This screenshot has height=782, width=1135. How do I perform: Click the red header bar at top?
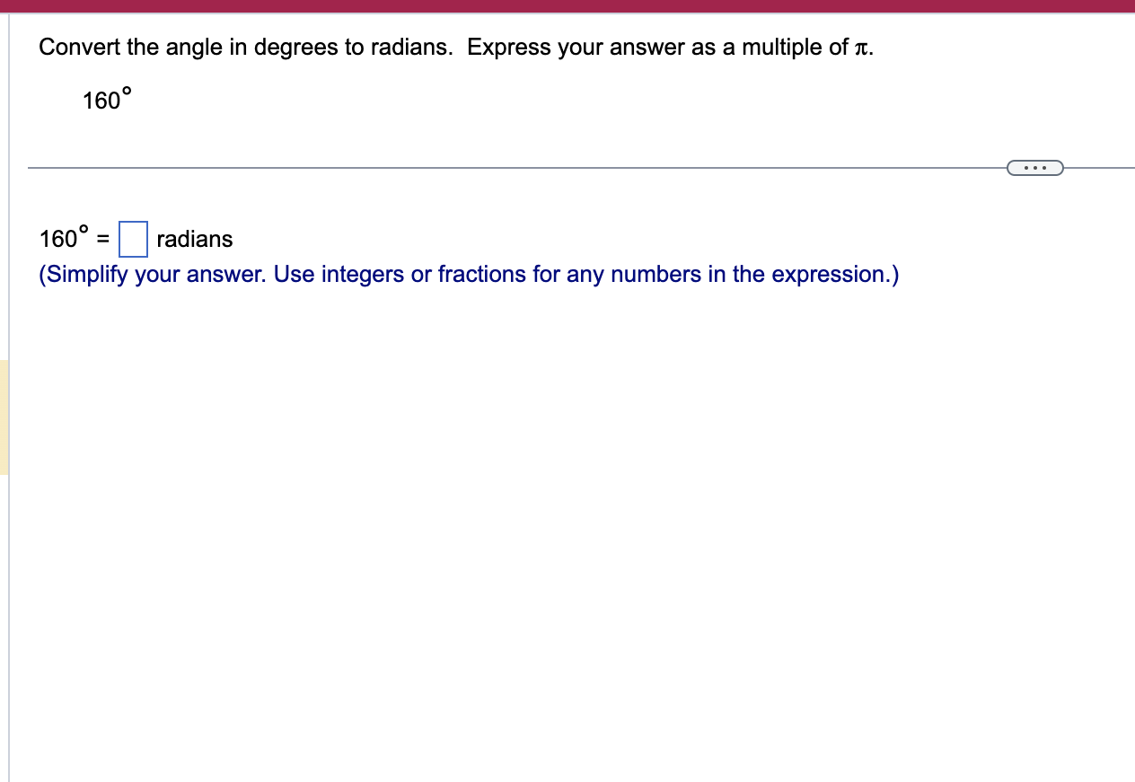pyautogui.click(x=567, y=5)
